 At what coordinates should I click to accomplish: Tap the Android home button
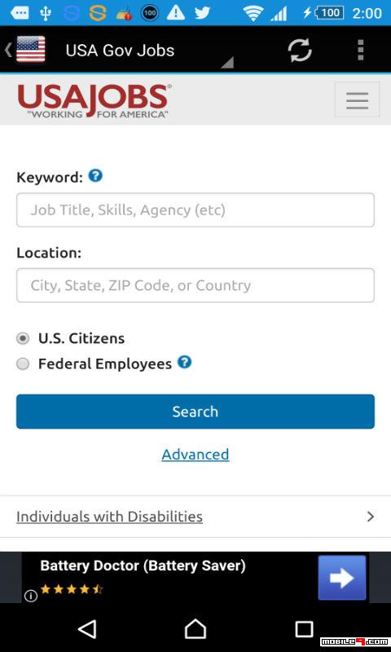(x=195, y=628)
